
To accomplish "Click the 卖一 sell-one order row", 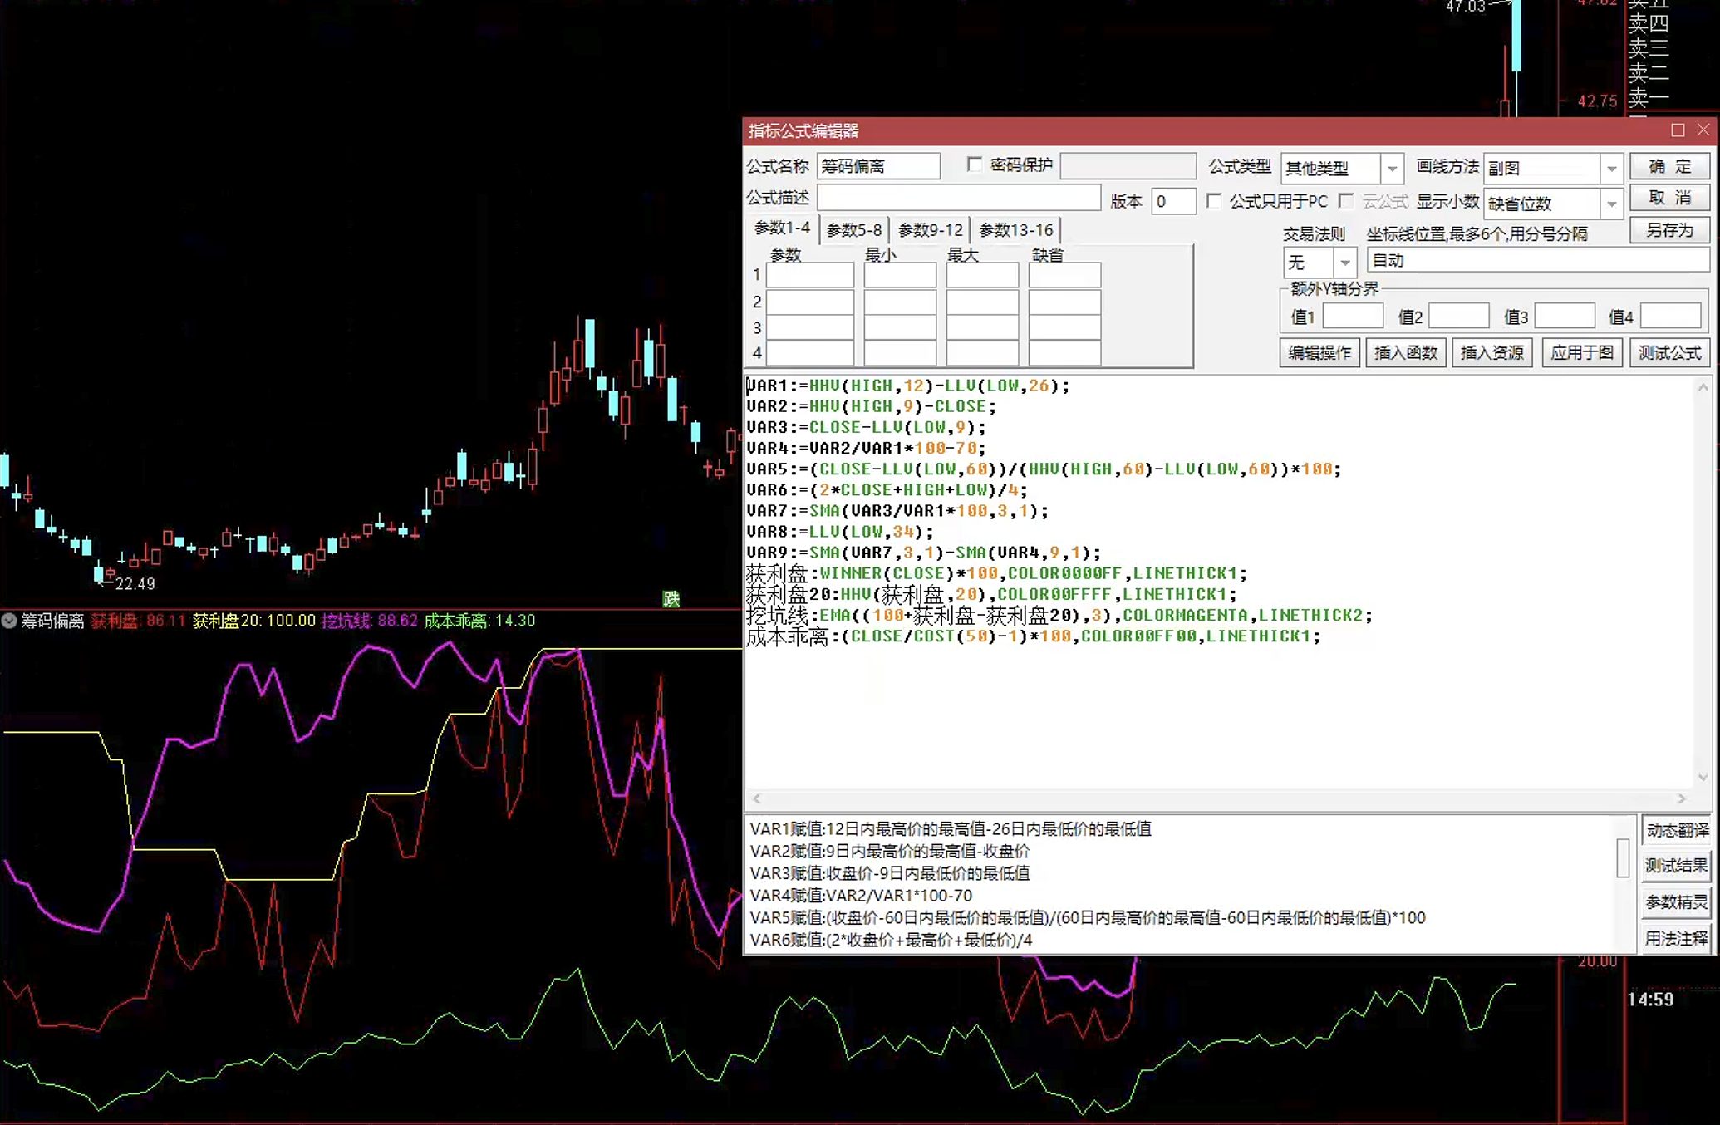I will [x=1649, y=98].
